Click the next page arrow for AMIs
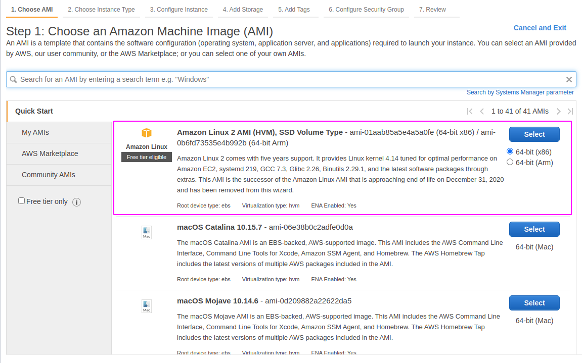Viewport: 582px width, 363px height. [559, 111]
